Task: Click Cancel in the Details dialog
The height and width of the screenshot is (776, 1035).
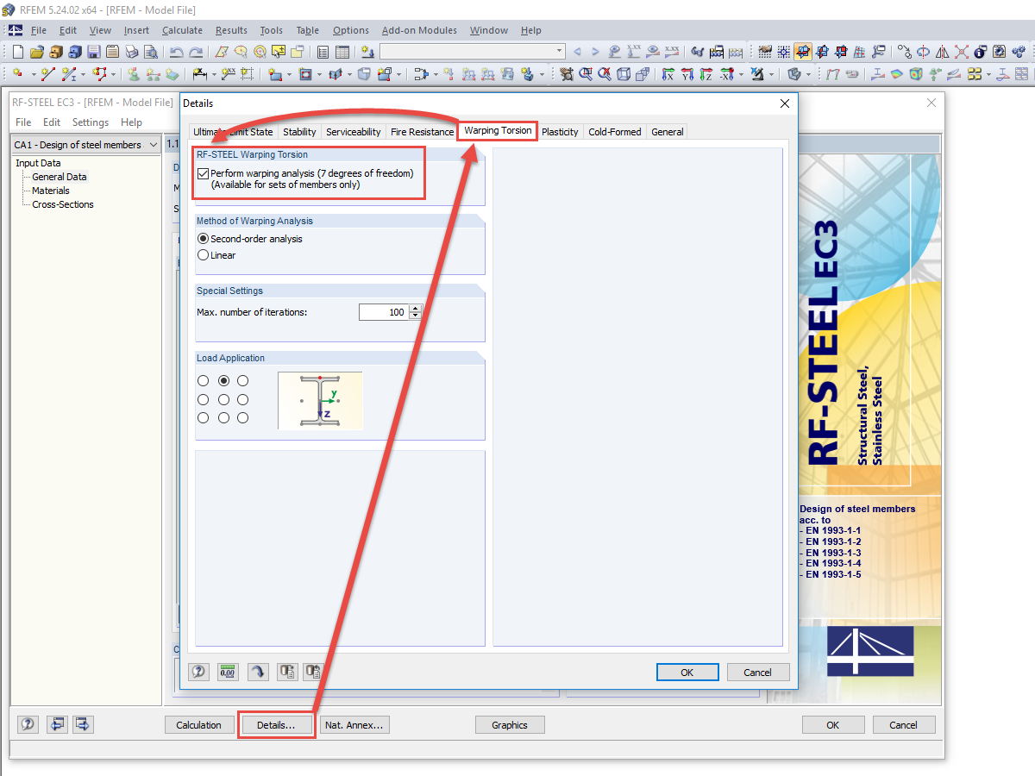Action: pyautogui.click(x=757, y=673)
